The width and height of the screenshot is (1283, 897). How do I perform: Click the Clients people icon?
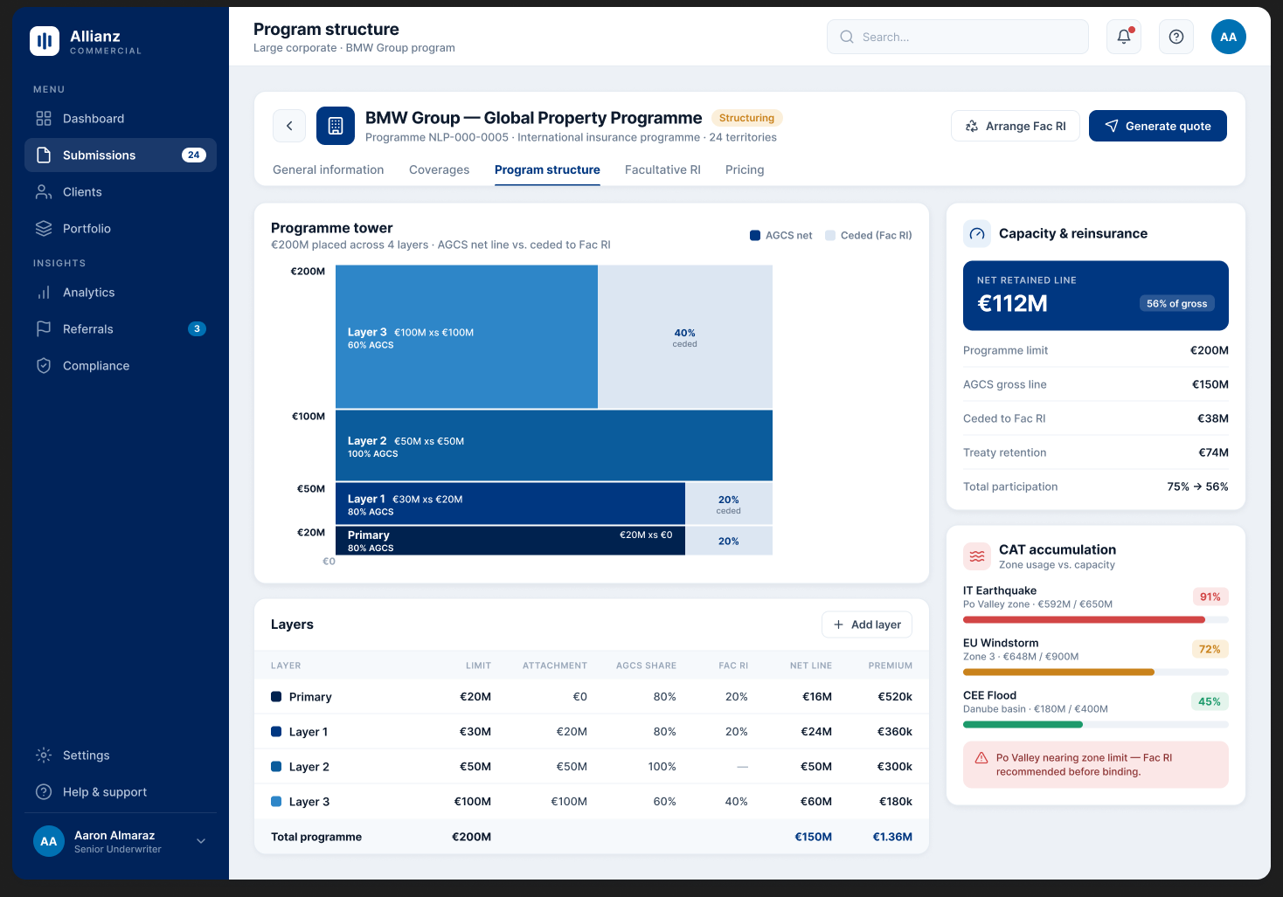[x=44, y=192]
